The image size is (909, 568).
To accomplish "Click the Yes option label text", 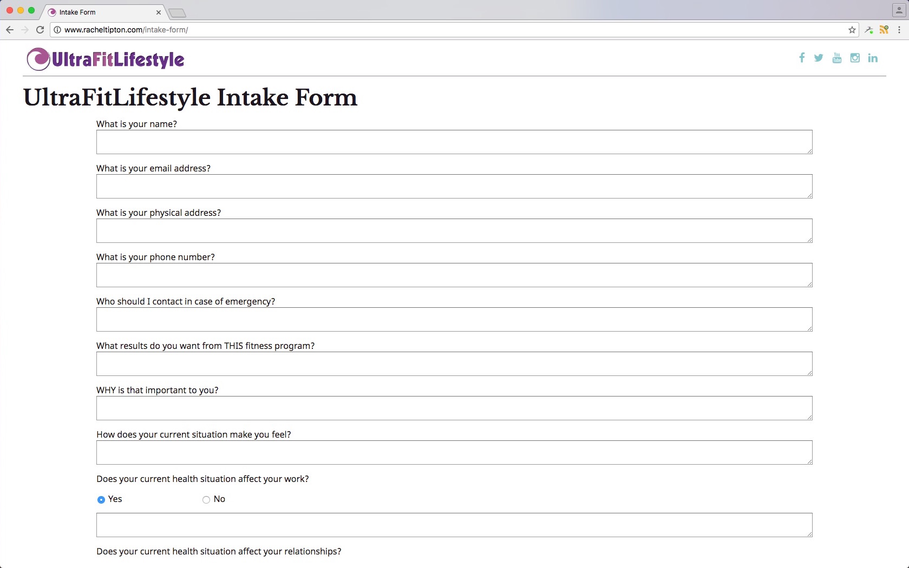I will pos(115,499).
